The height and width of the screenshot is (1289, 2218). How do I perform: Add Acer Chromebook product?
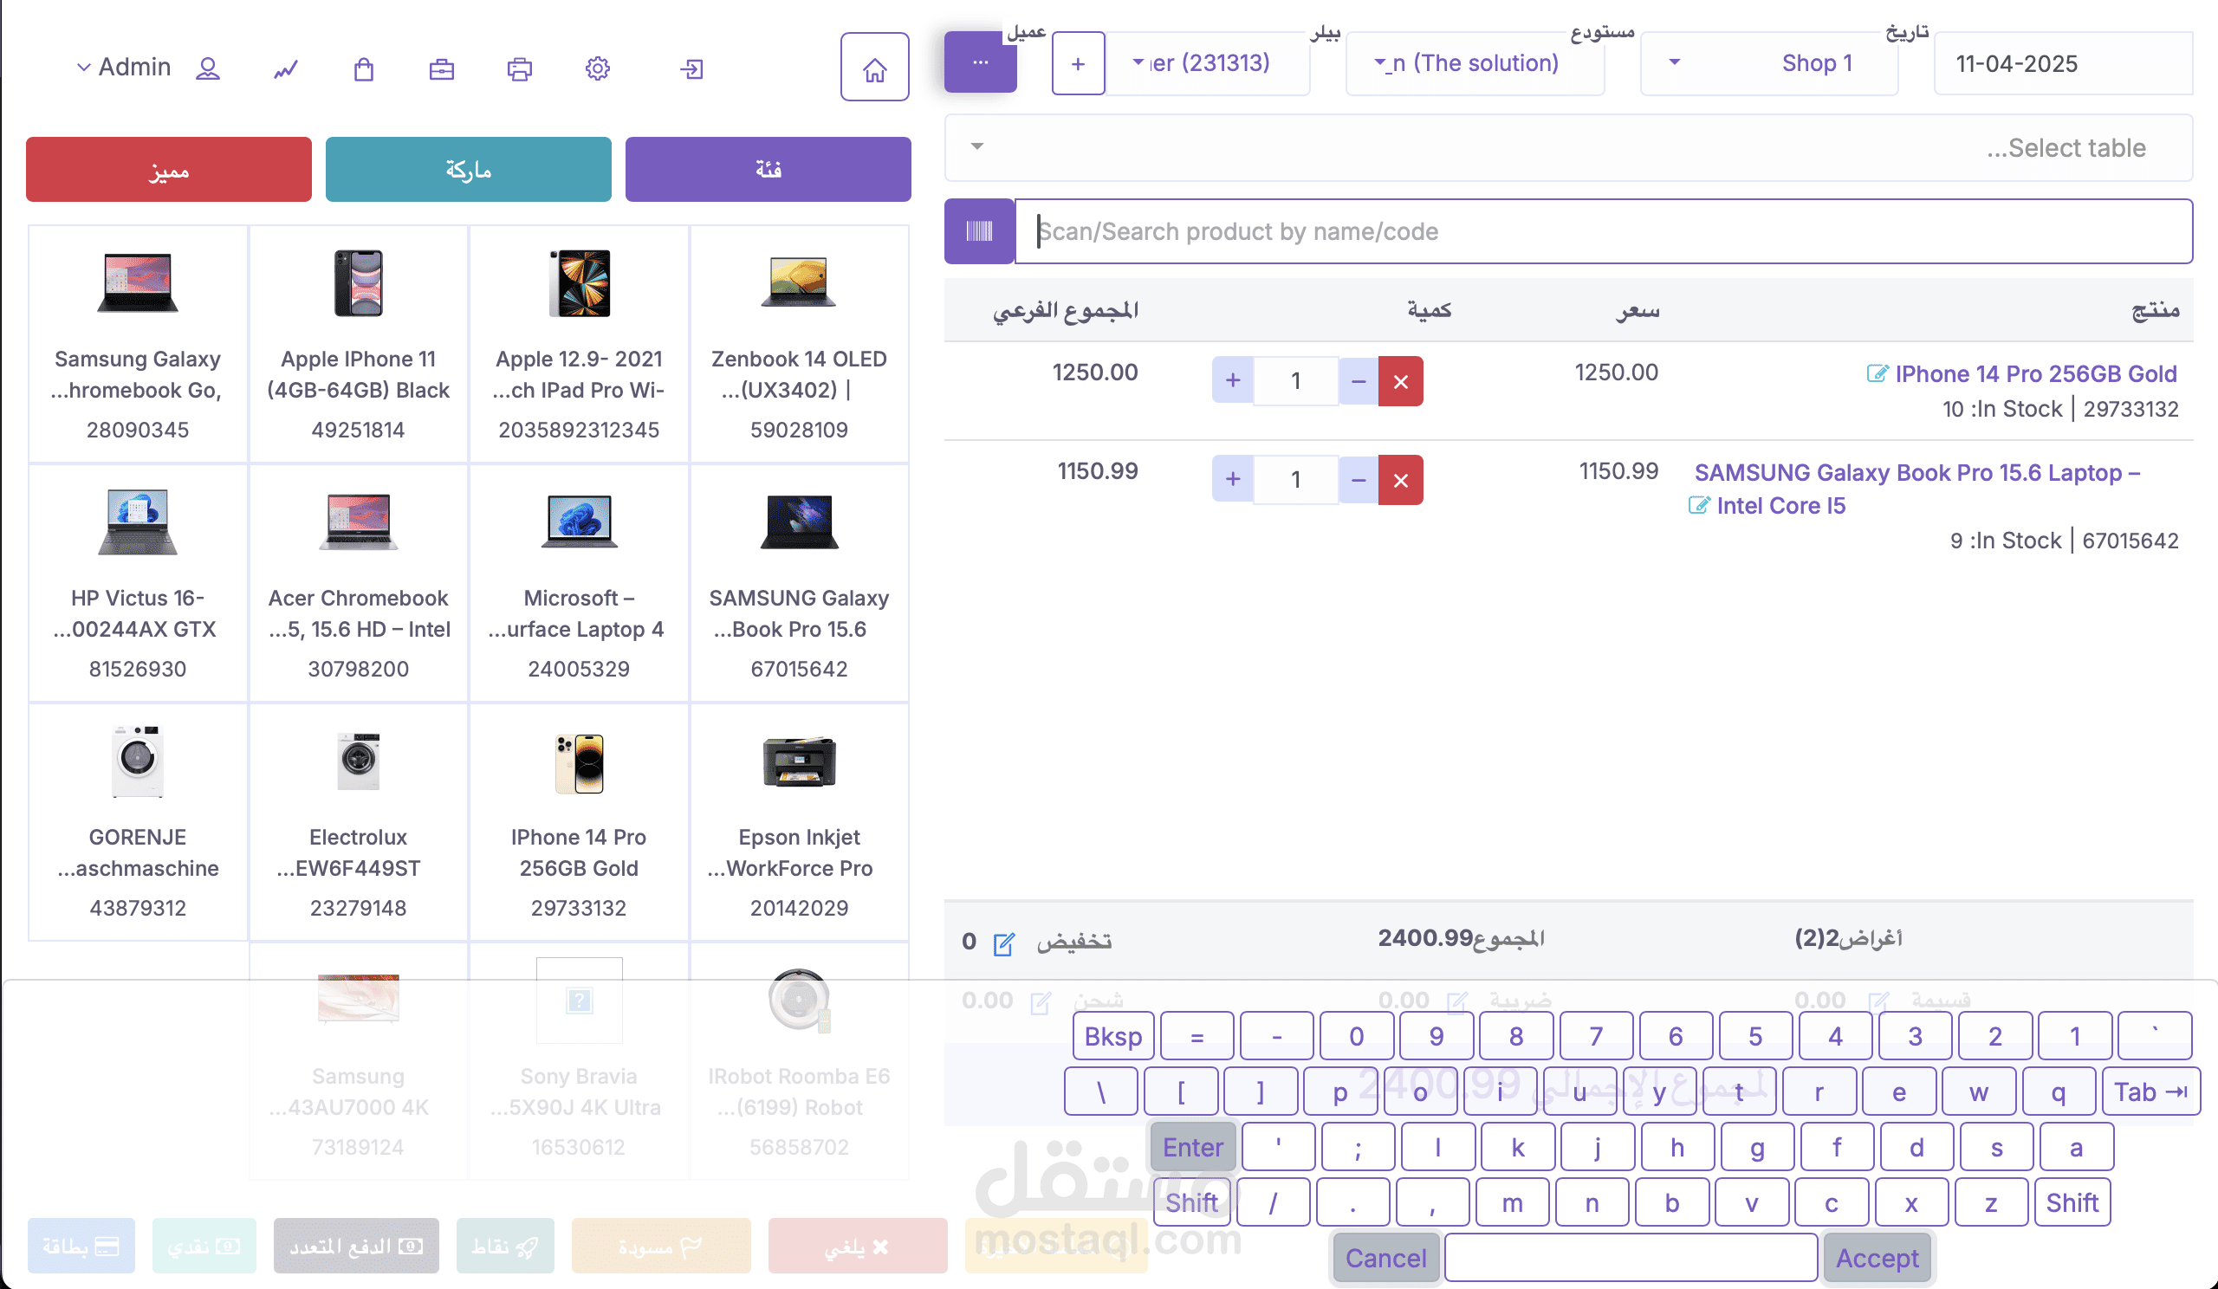[x=358, y=583]
